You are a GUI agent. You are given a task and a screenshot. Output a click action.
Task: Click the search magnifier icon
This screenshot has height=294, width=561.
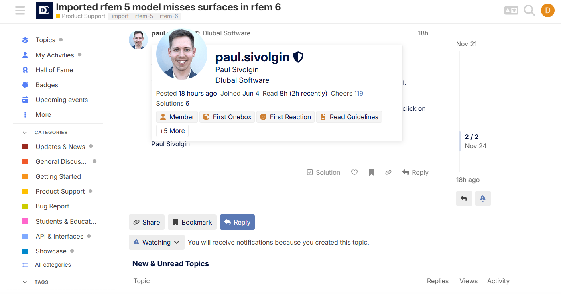[529, 10]
